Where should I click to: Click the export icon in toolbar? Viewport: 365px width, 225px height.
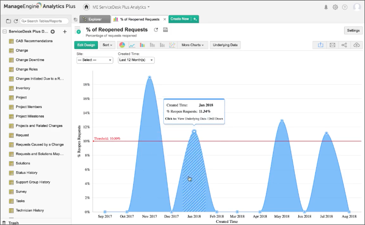(x=321, y=45)
